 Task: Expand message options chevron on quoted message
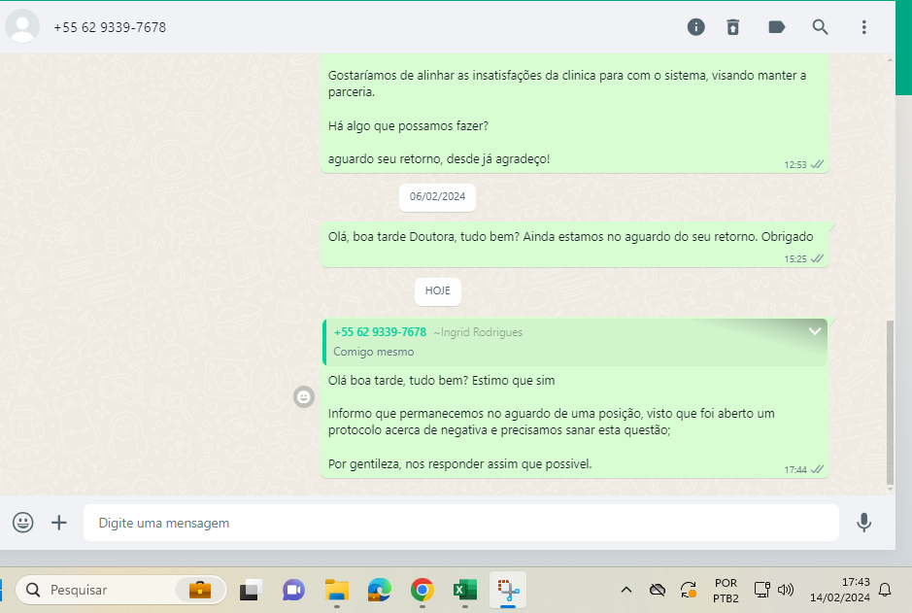(814, 331)
